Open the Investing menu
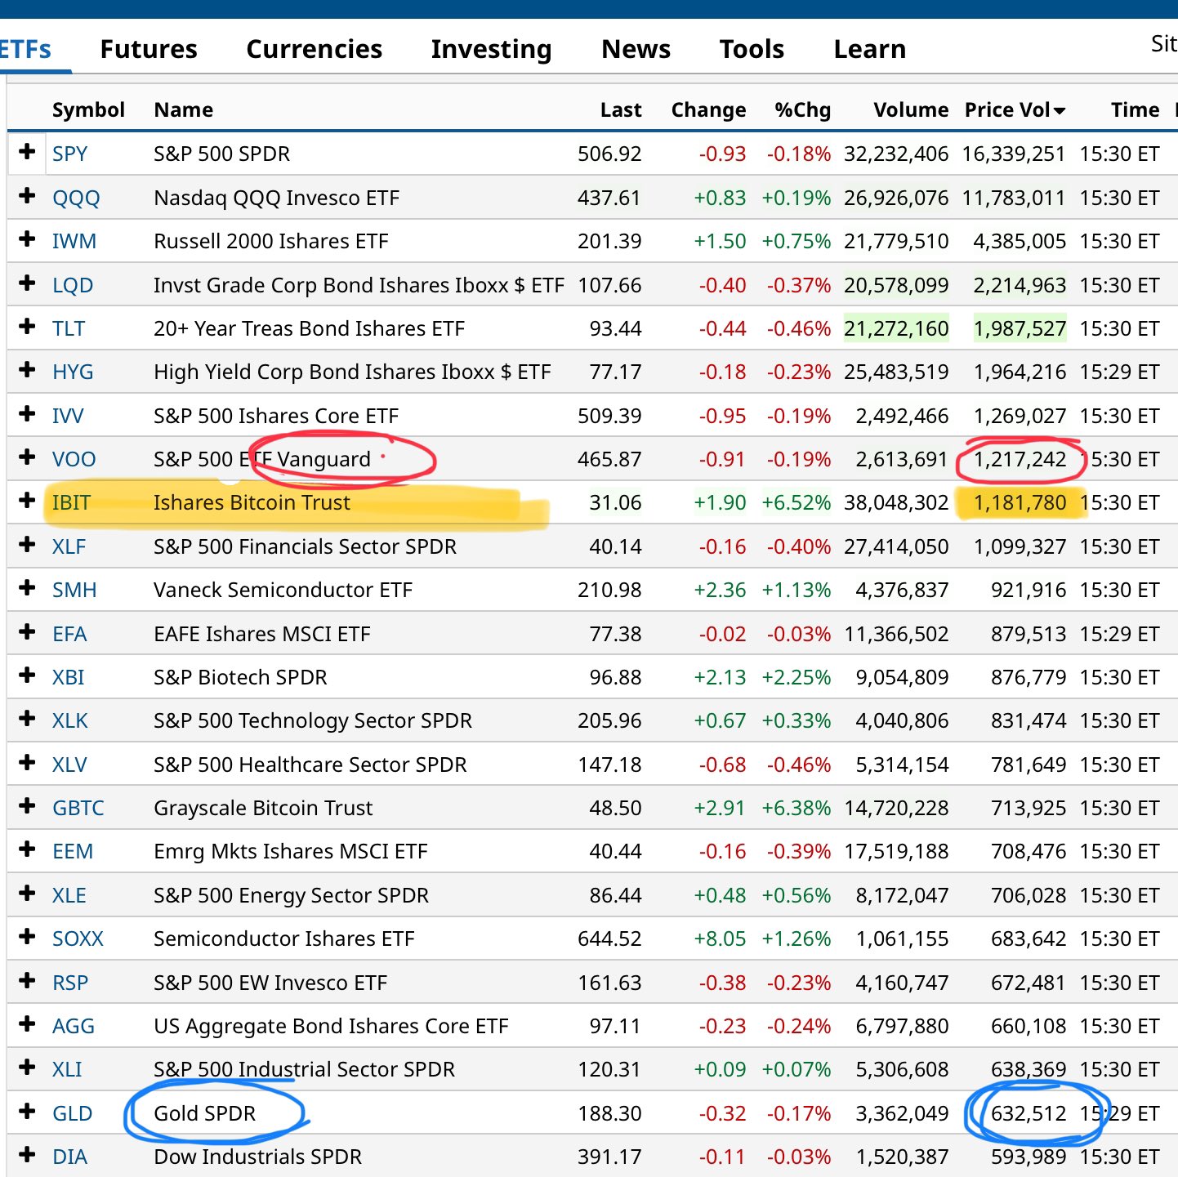Screen dimensions: 1178x1177 coord(491,50)
